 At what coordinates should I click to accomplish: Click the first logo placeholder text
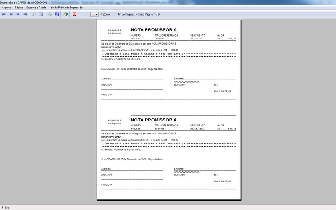coord(115,32)
